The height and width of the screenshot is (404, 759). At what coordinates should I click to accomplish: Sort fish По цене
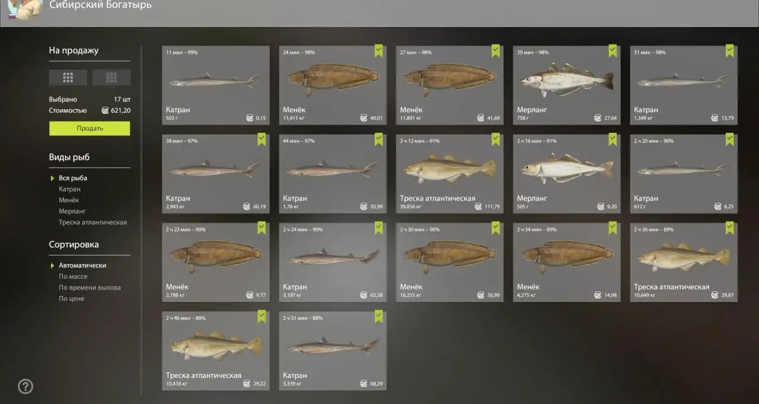point(71,298)
